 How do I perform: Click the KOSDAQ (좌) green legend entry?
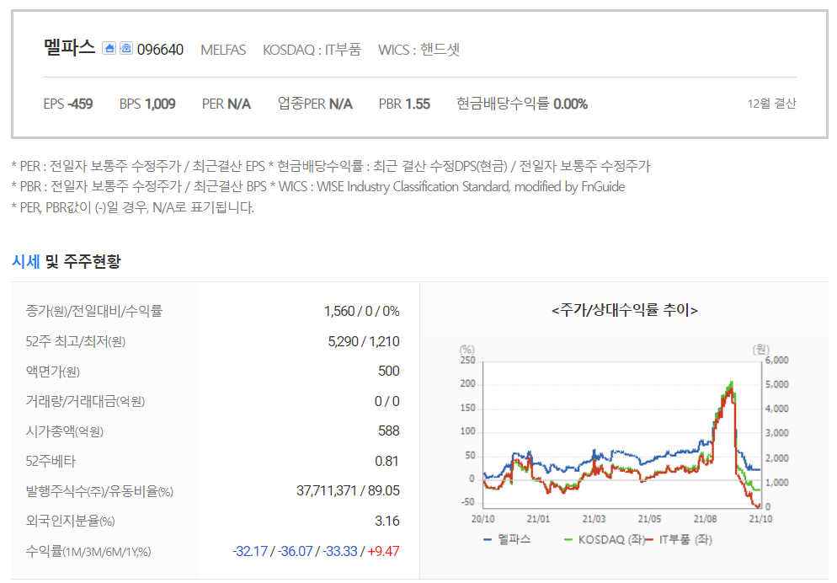click(605, 539)
